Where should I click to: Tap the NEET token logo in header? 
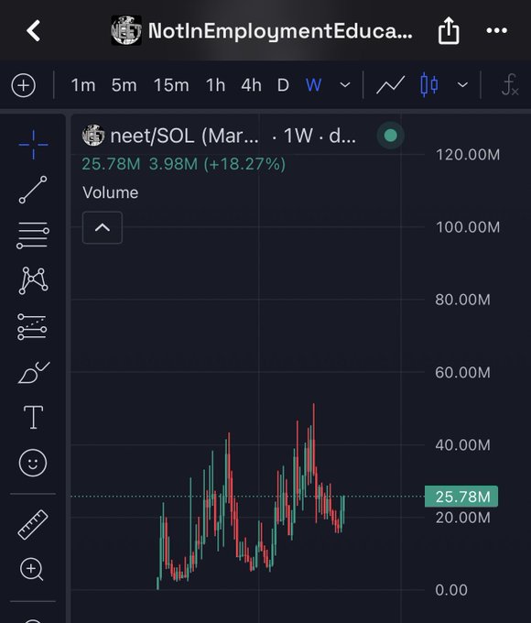[126, 30]
